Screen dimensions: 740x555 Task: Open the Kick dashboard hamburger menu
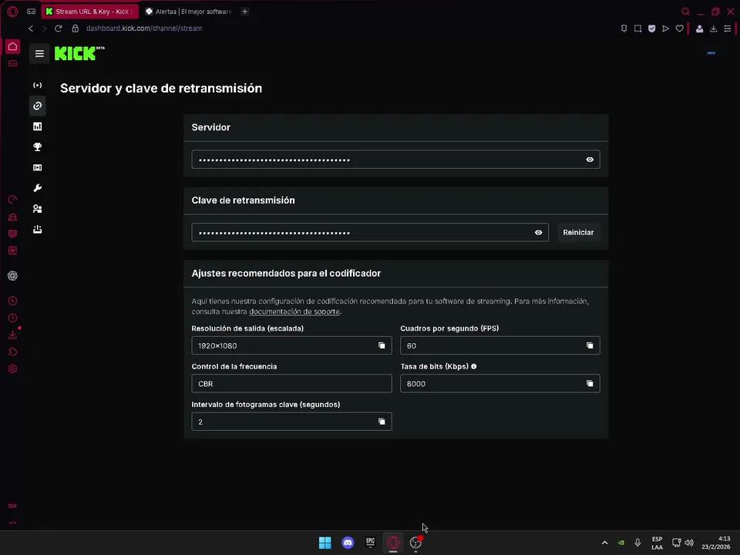coord(39,53)
